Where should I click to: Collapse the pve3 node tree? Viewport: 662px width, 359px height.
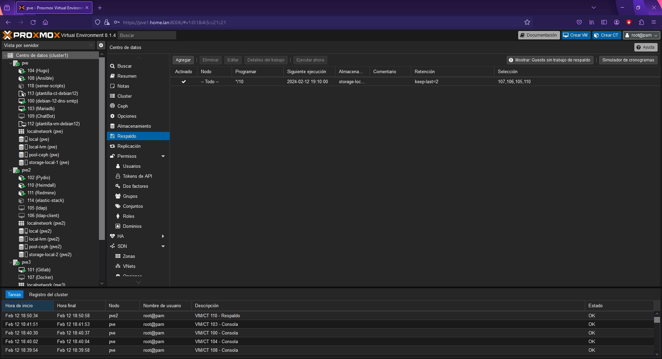pyautogui.click(x=11, y=262)
